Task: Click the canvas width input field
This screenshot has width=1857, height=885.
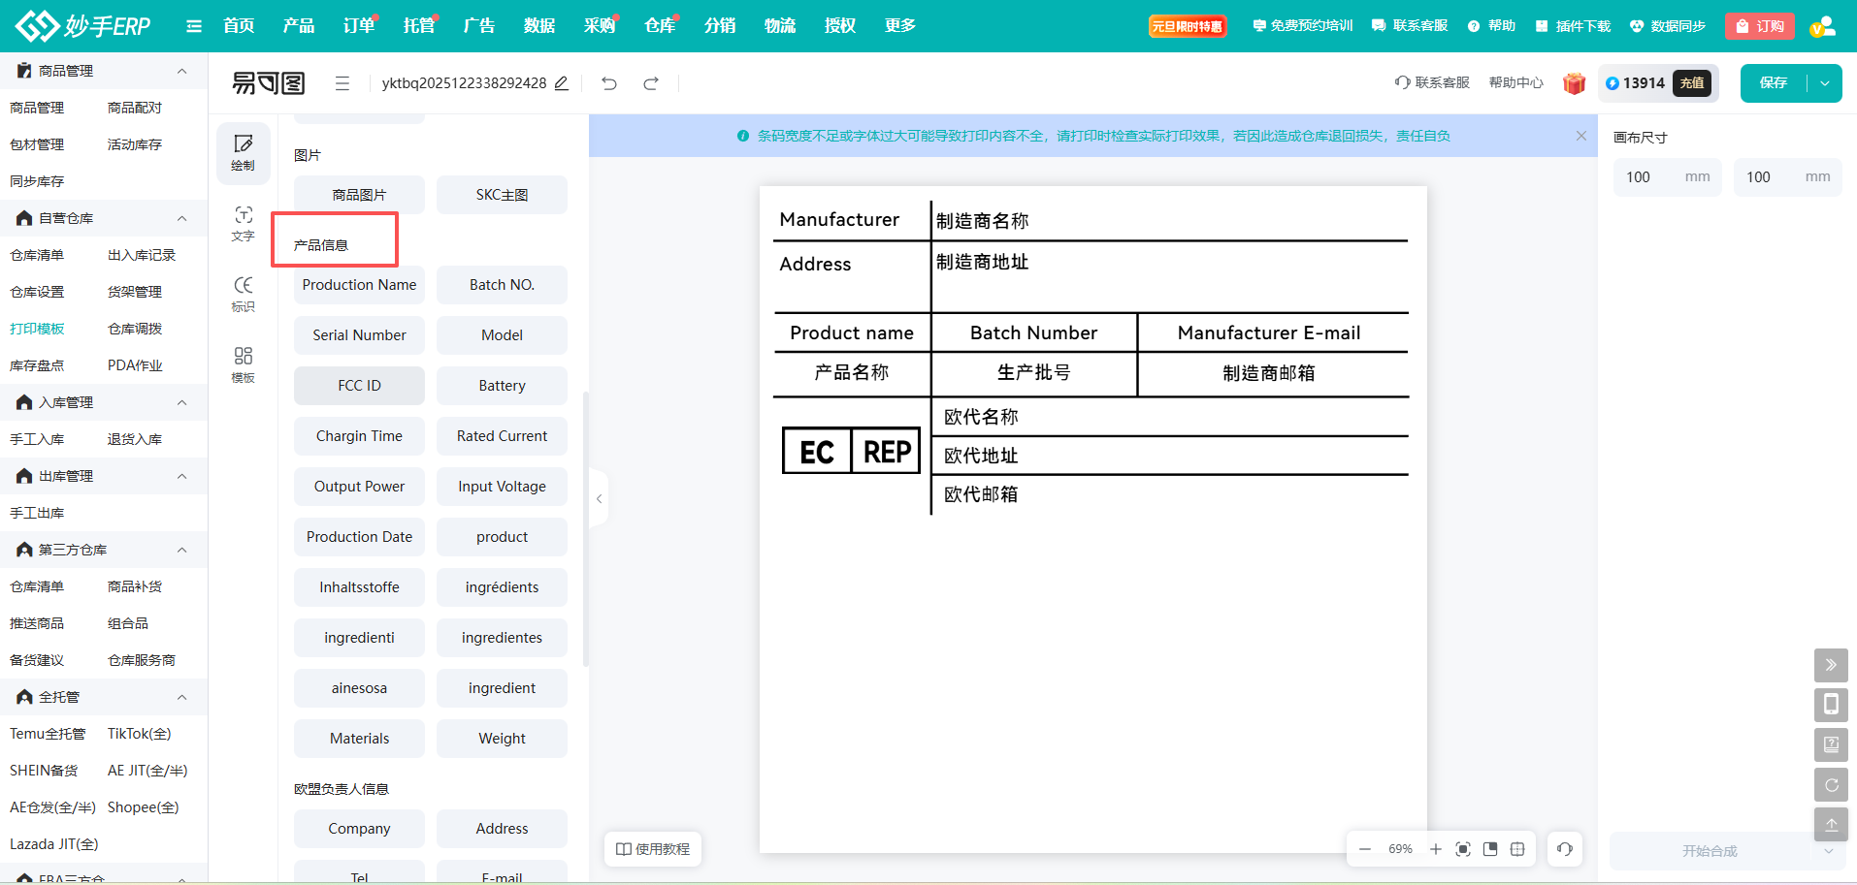Action: (x=1652, y=177)
